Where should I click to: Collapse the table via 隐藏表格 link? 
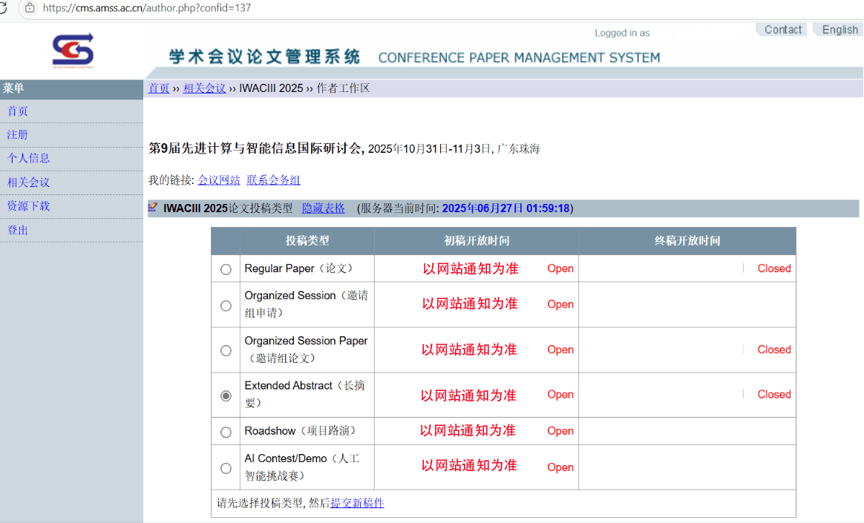tap(323, 208)
